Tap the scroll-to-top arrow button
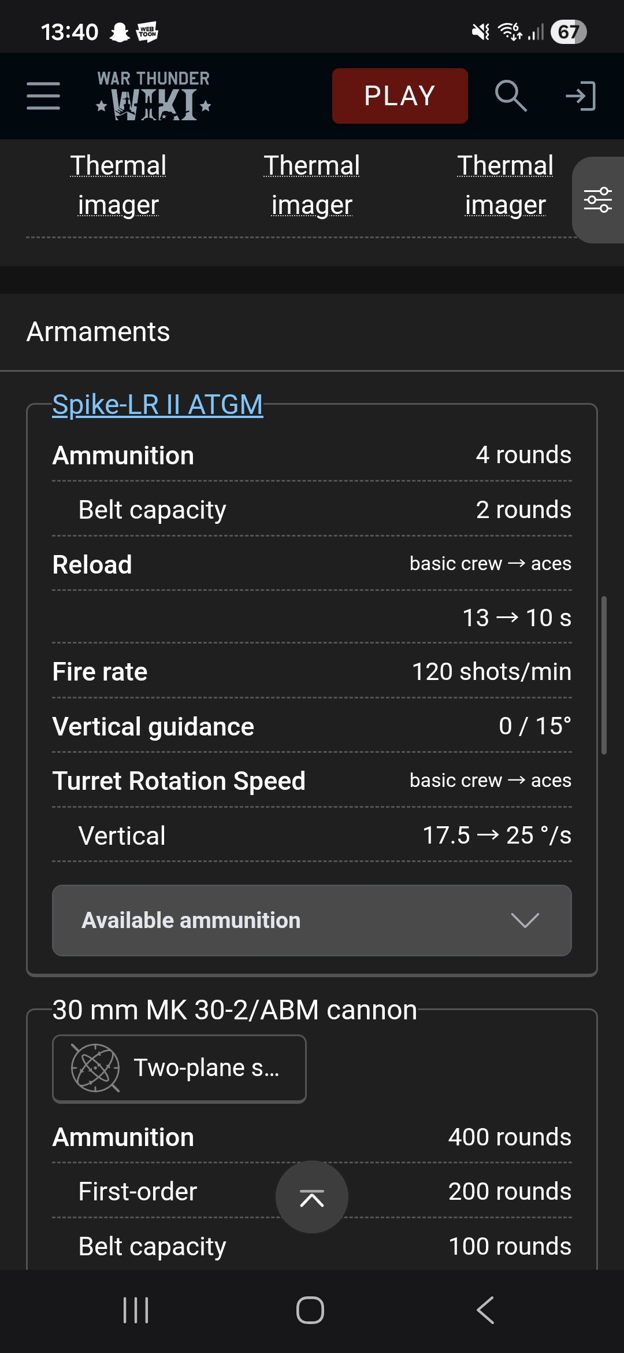Image resolution: width=624 pixels, height=1353 pixels. point(312,1197)
